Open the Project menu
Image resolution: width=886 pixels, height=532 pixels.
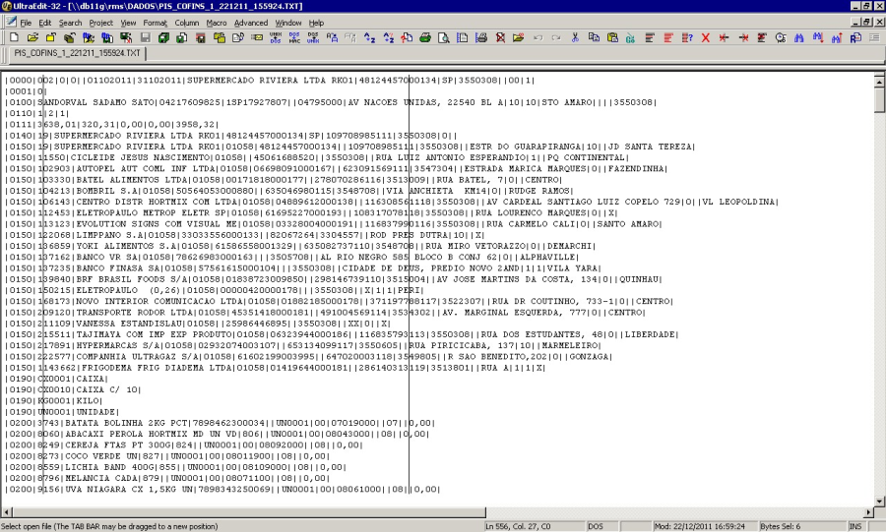(x=101, y=23)
